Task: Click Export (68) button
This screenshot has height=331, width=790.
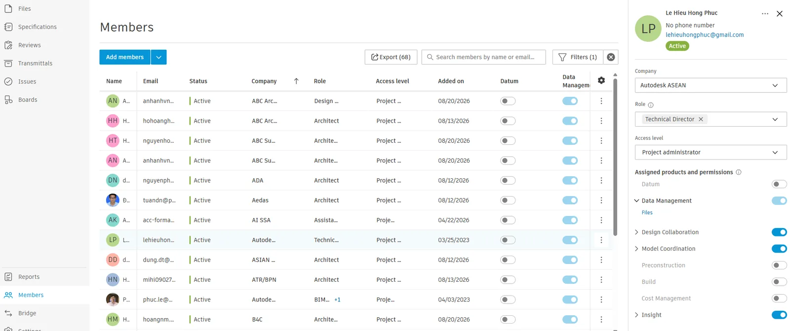Action: click(391, 57)
